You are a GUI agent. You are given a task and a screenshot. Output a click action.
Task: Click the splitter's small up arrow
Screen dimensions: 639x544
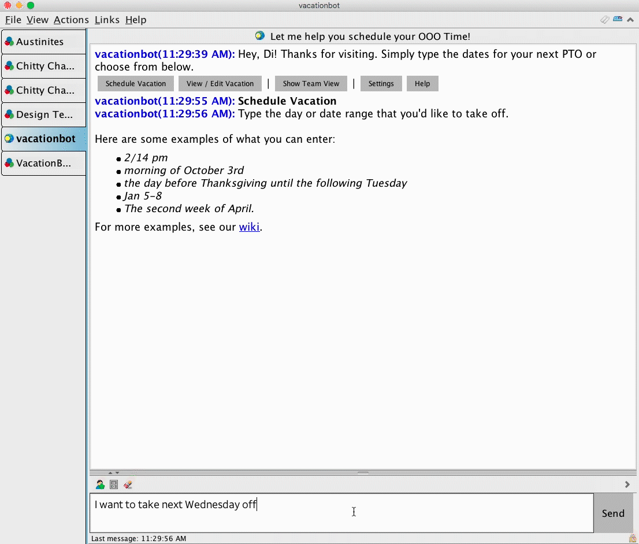click(x=110, y=473)
